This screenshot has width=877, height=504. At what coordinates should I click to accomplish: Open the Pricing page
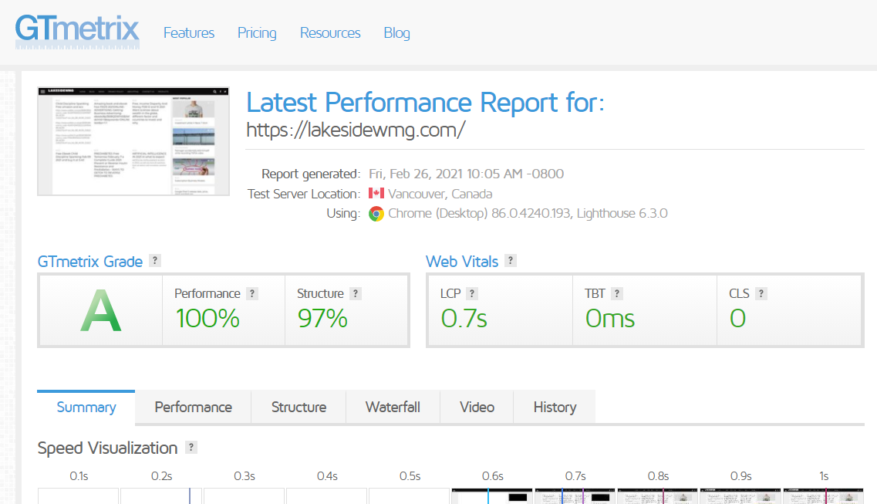pyautogui.click(x=256, y=33)
